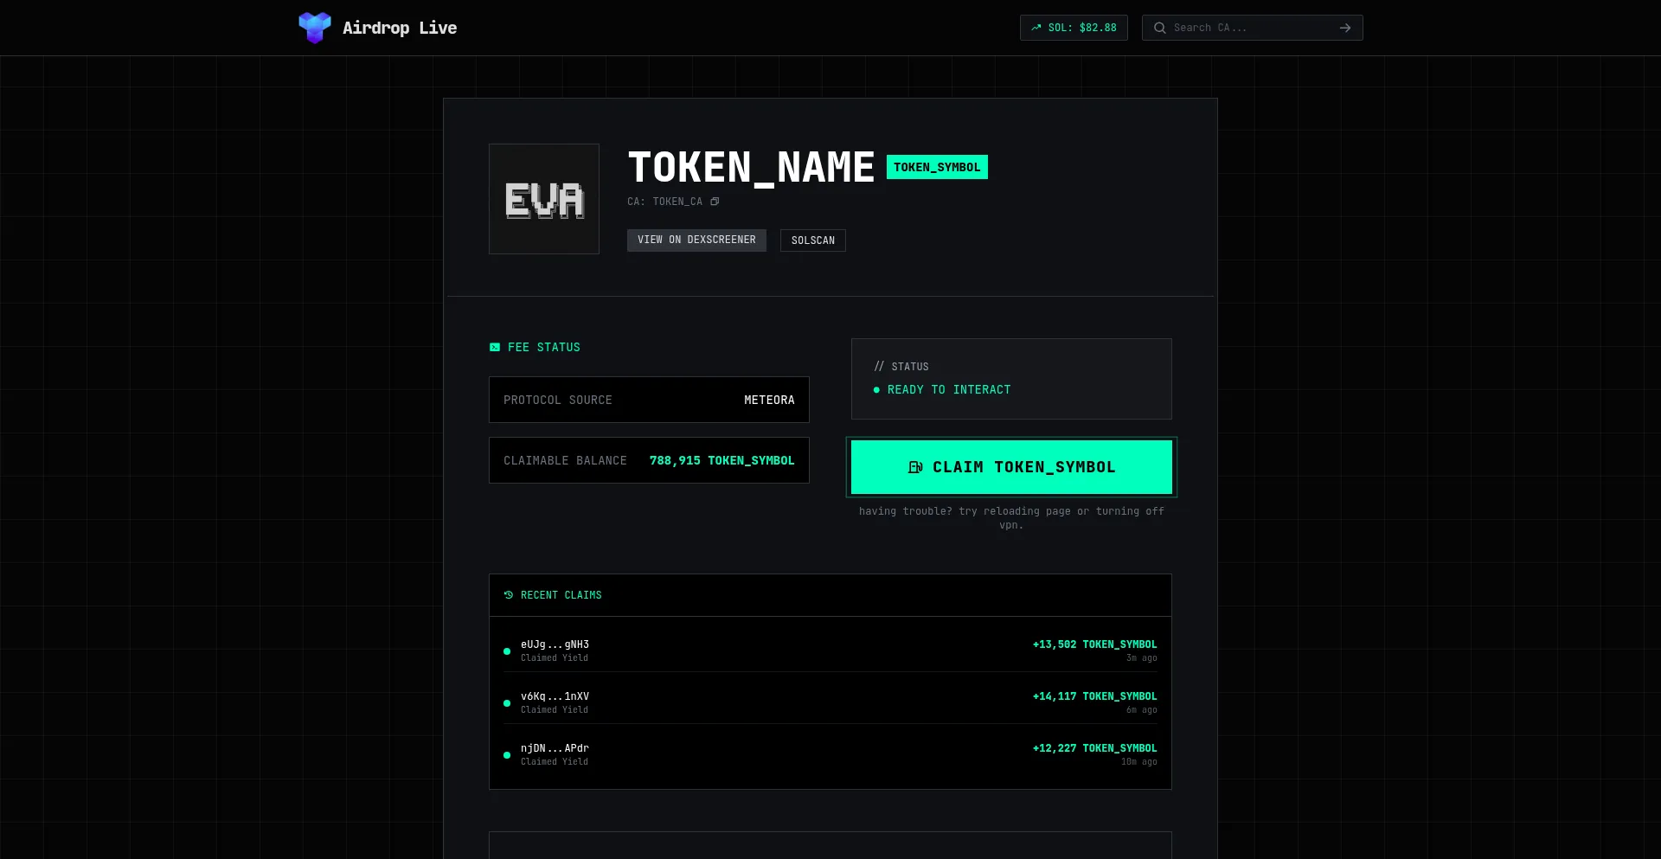Click the +12,227 TOKEN_SYMBOL amount
Viewport: 1661px width, 859px height.
tap(1094, 748)
